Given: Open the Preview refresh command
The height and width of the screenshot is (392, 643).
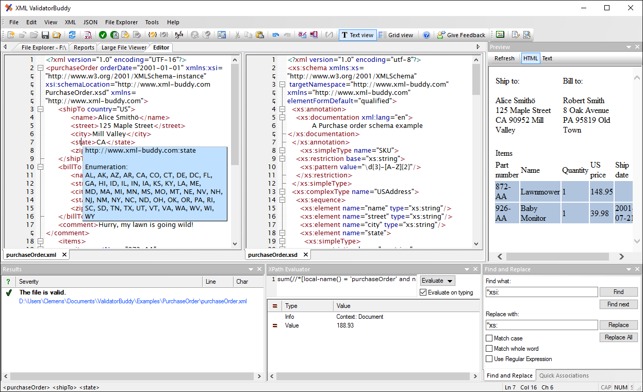Looking at the screenshot, I should 504,58.
